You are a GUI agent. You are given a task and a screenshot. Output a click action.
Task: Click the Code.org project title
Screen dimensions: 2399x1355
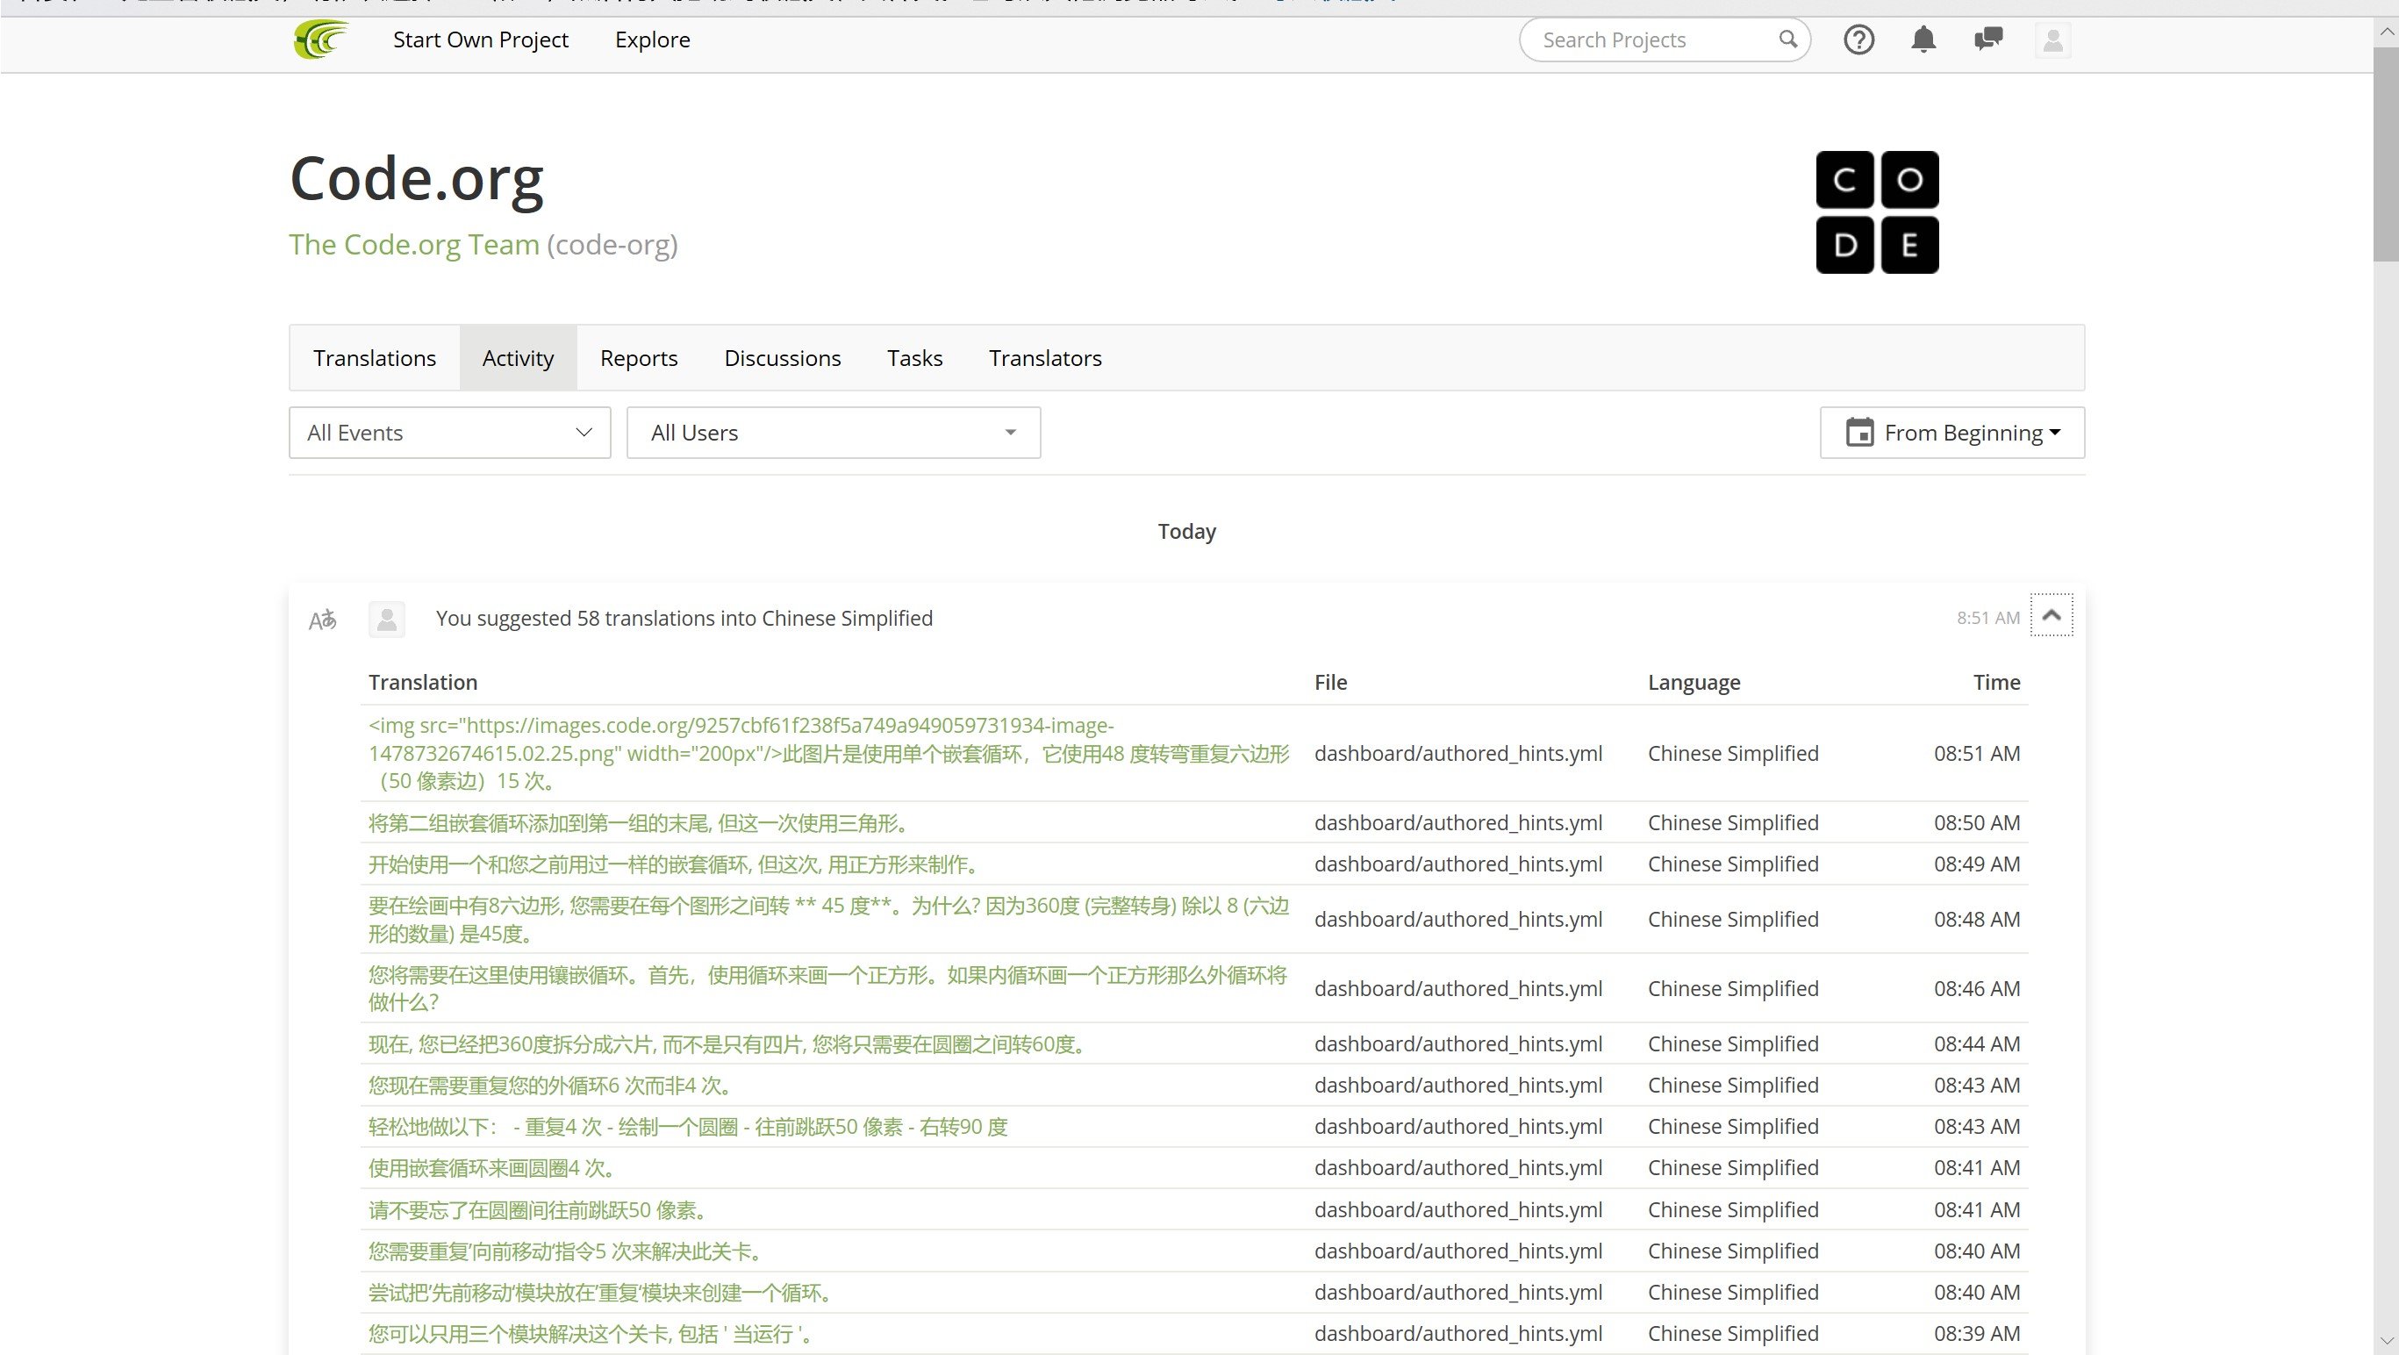tap(416, 179)
